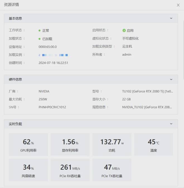Click the PCIe RX吞吐量 261 MB/s card
Viewport: 184px width, 188px height.
(x=70, y=170)
